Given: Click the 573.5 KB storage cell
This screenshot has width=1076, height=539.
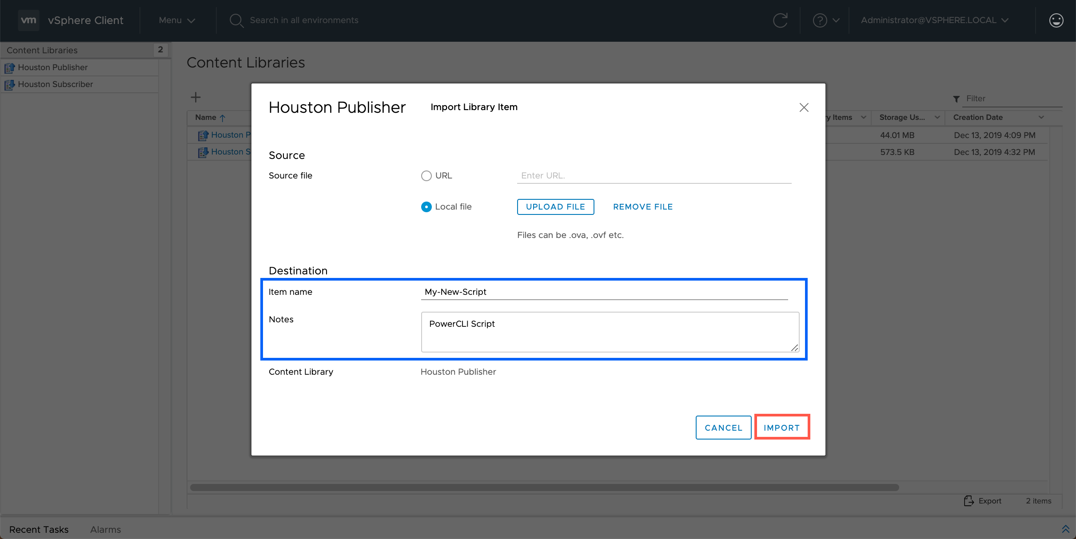Looking at the screenshot, I should (x=897, y=152).
